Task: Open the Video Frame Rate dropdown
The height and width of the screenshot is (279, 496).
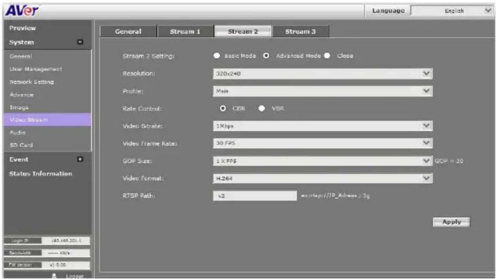Action: (323, 143)
